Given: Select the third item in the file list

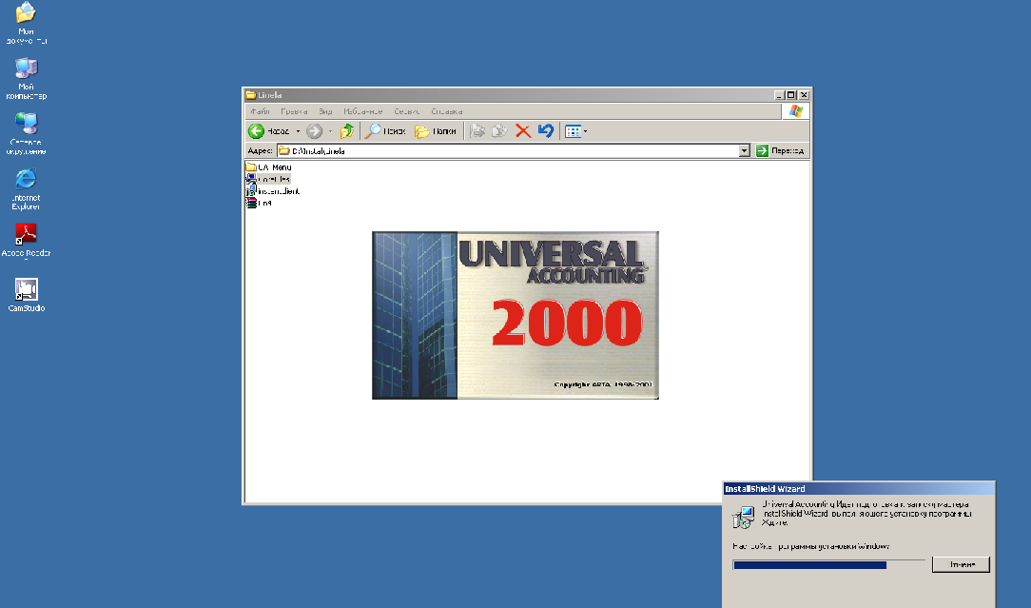Looking at the screenshot, I should [x=273, y=191].
